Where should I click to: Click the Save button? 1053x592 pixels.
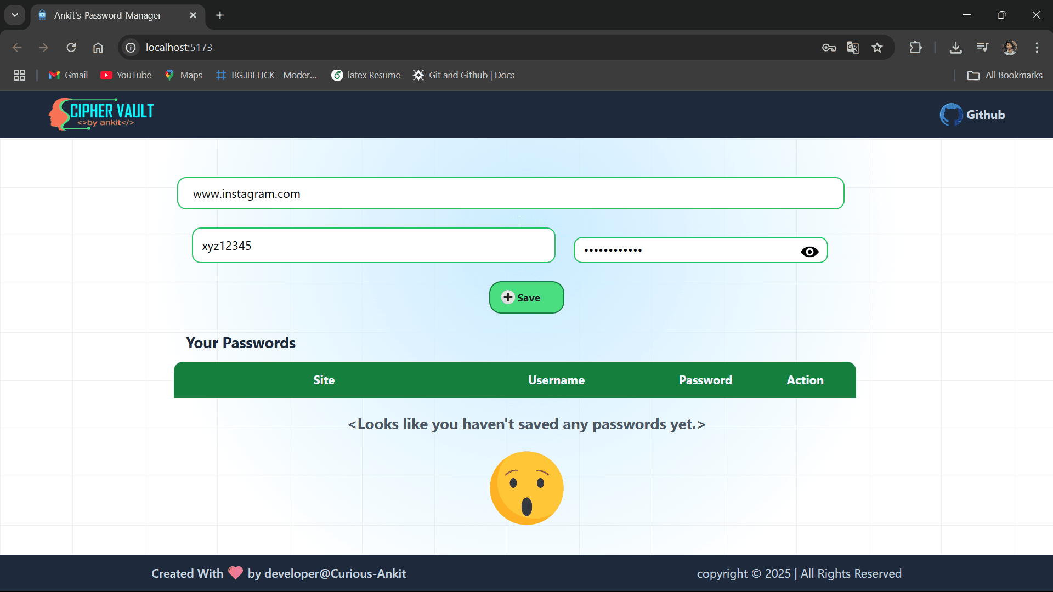[x=526, y=298]
